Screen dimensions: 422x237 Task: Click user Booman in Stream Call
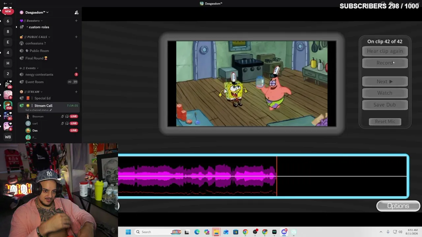point(38,117)
